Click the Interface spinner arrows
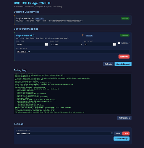 point(114,44)
